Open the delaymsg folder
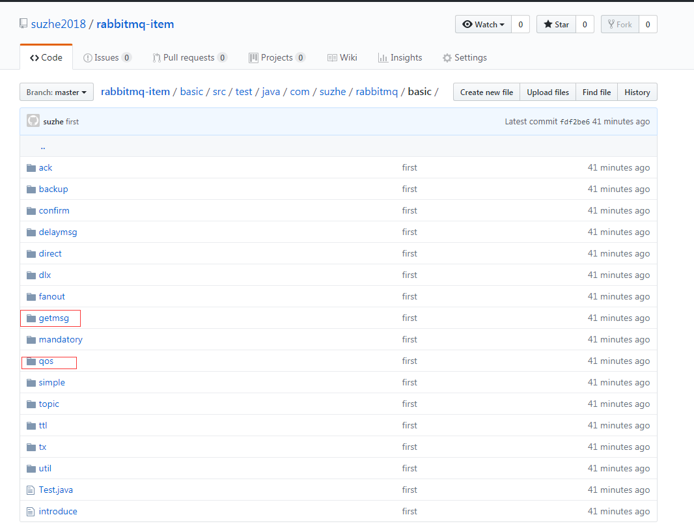 (58, 232)
